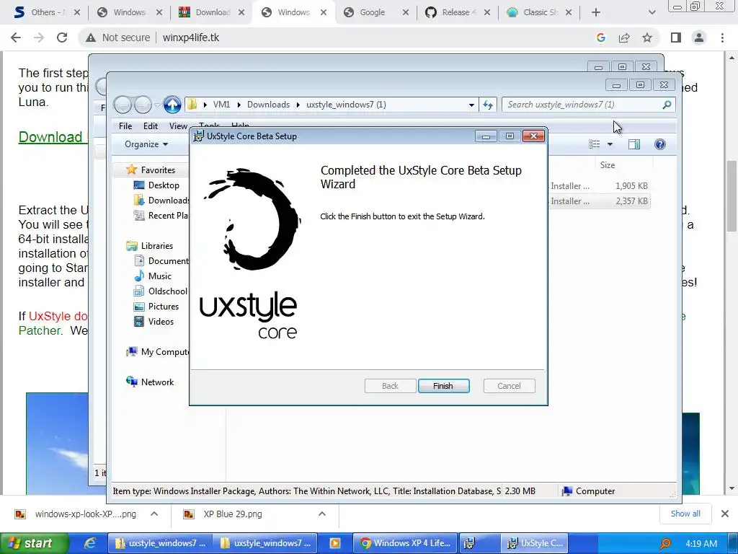Click Show all downloads

[685, 514]
